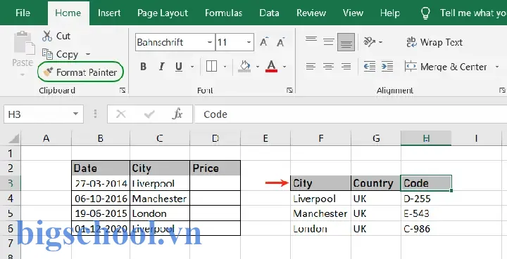Open the Borders dropdown arrow
Screen dimensions: 507x259
pyautogui.click(x=225, y=67)
